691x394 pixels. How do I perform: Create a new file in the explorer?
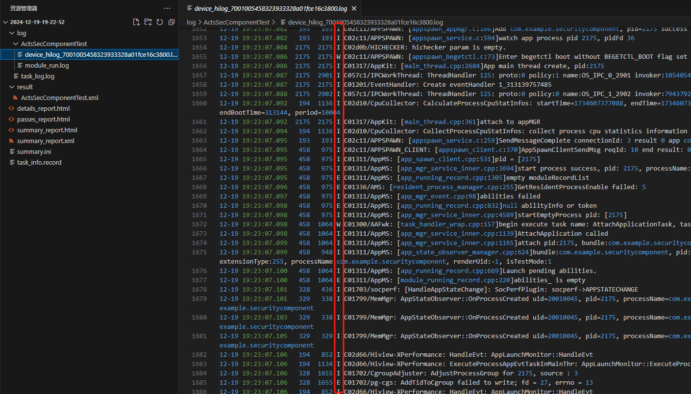137,22
